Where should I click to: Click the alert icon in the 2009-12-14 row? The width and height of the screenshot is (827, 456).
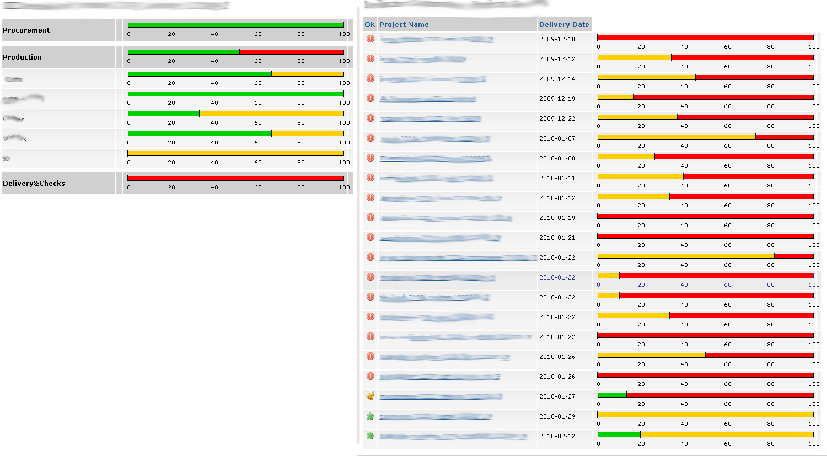370,78
